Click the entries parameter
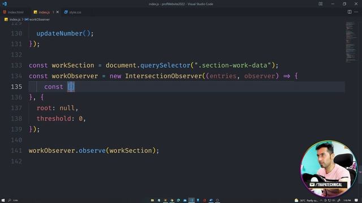This screenshot has width=362, height=203. [x=223, y=76]
